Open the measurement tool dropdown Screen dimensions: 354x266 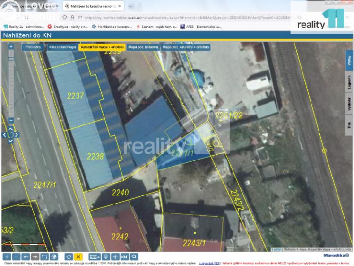[x=95, y=257]
